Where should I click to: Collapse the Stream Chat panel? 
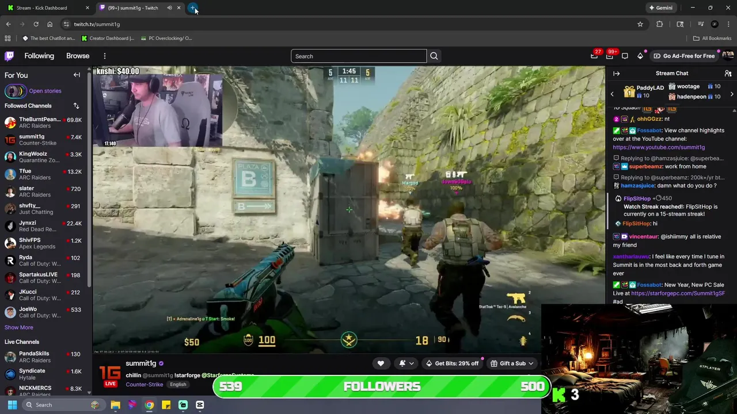616,74
